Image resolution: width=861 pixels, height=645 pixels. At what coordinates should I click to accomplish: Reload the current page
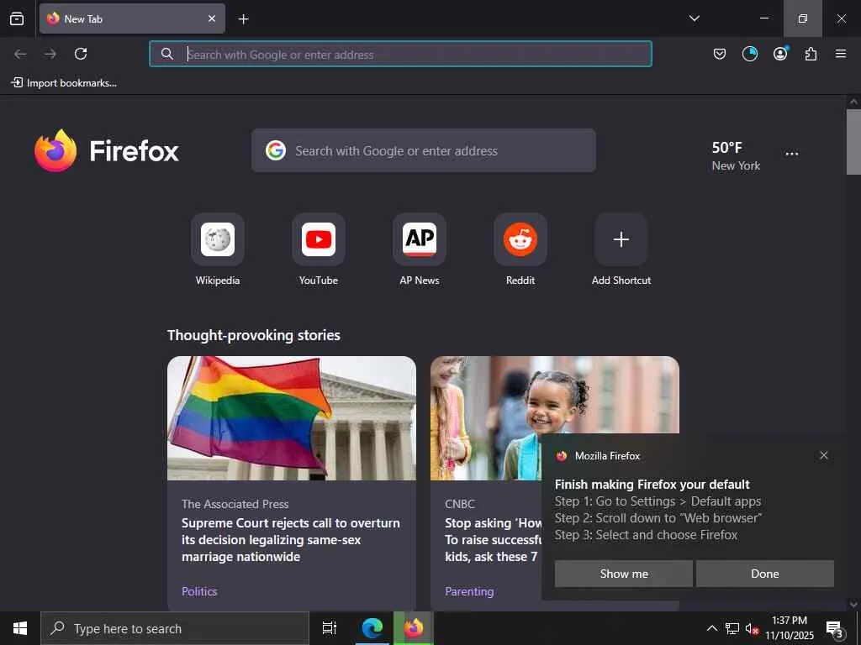[x=81, y=54]
